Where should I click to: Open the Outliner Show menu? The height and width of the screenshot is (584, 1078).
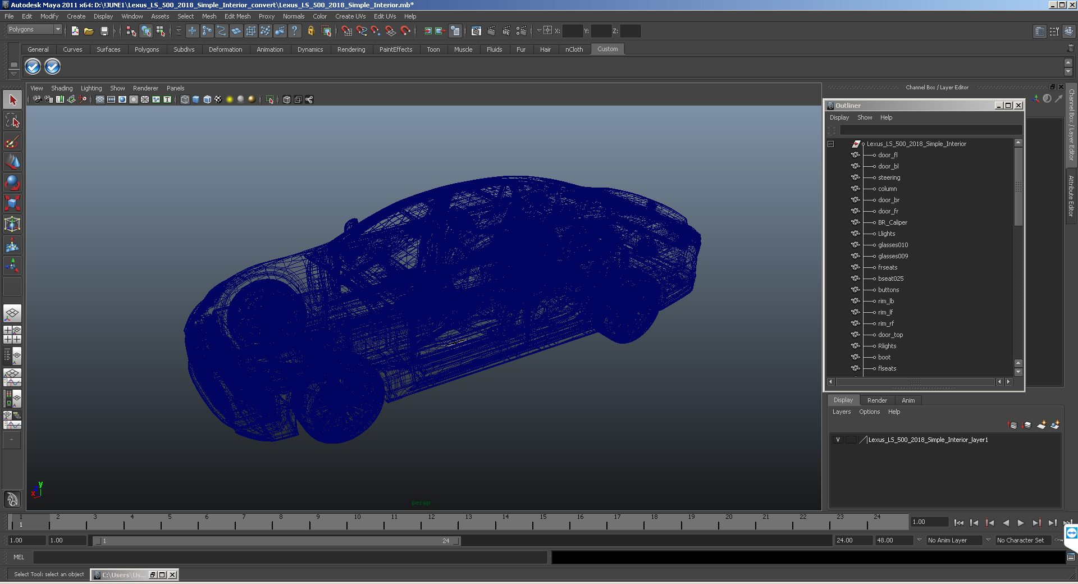(865, 117)
